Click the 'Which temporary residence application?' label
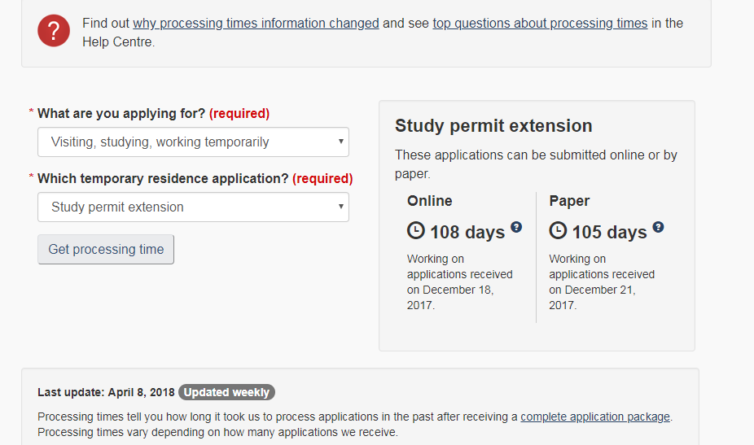 point(163,179)
